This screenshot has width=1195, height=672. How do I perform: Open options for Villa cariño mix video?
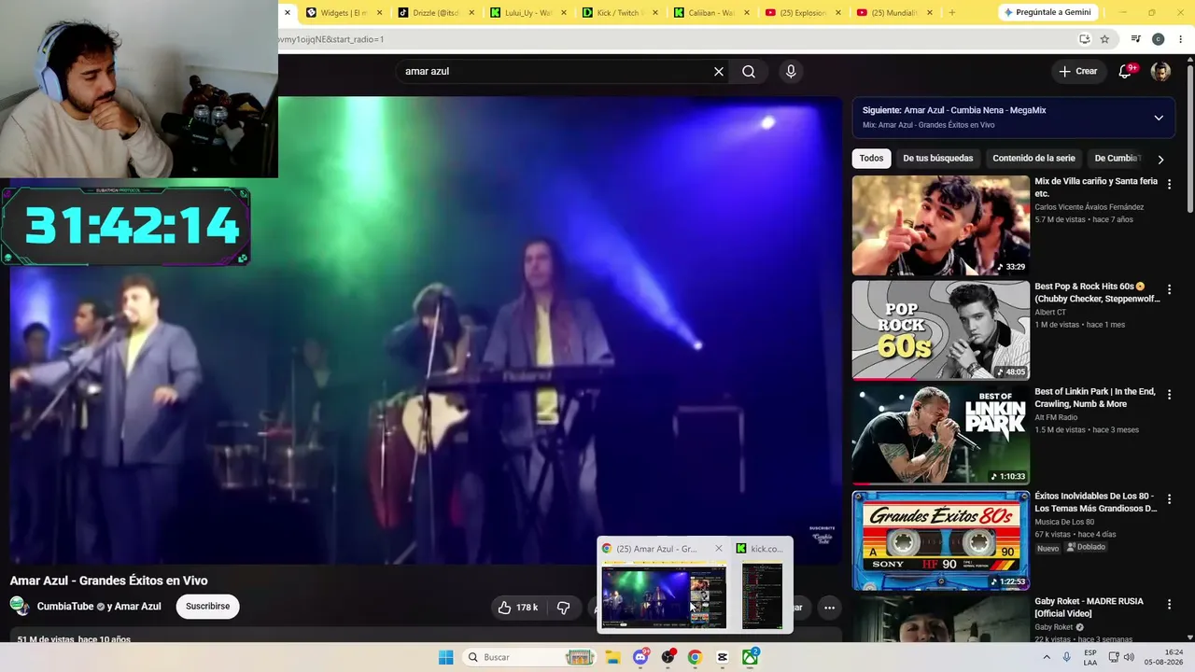pyautogui.click(x=1169, y=185)
